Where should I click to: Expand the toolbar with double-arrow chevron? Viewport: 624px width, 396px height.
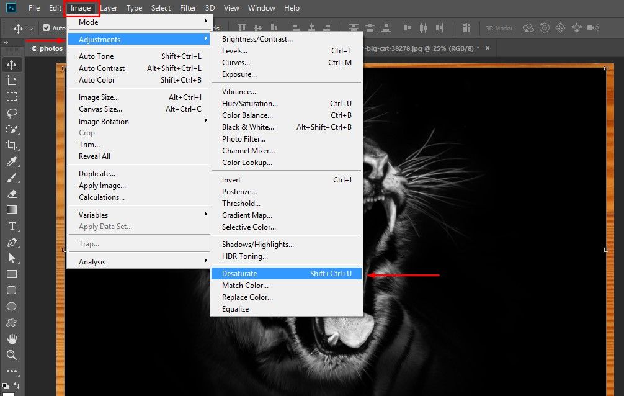pos(6,42)
